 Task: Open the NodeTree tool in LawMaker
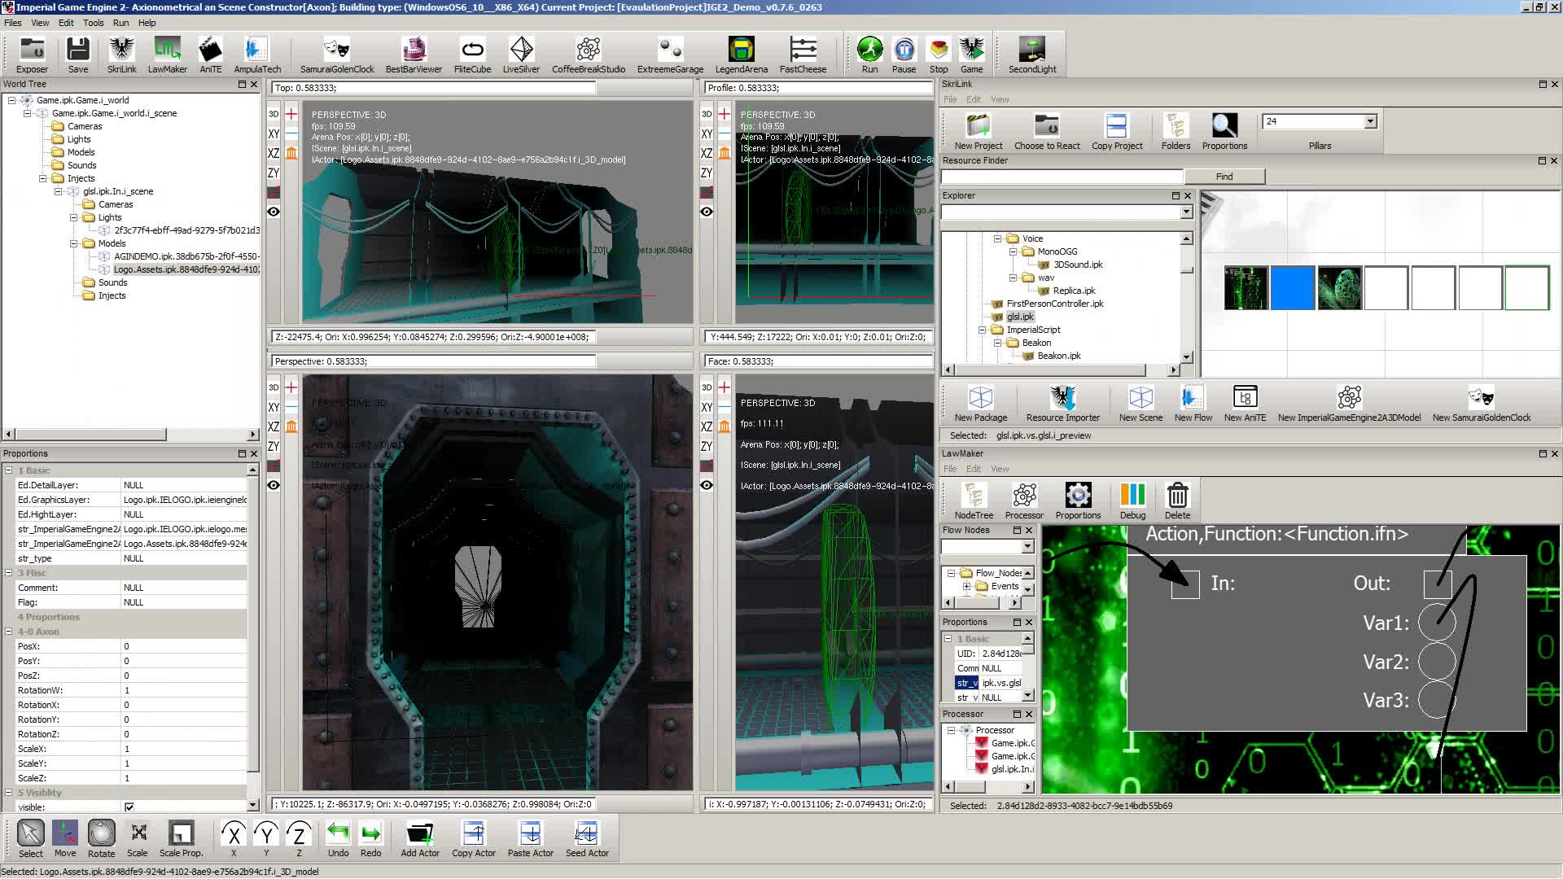pyautogui.click(x=974, y=500)
